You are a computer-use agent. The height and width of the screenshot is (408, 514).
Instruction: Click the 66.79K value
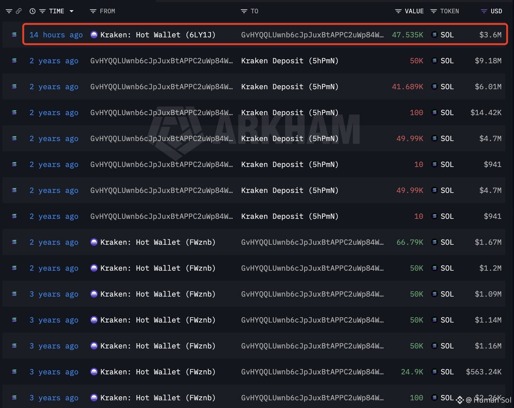(410, 242)
